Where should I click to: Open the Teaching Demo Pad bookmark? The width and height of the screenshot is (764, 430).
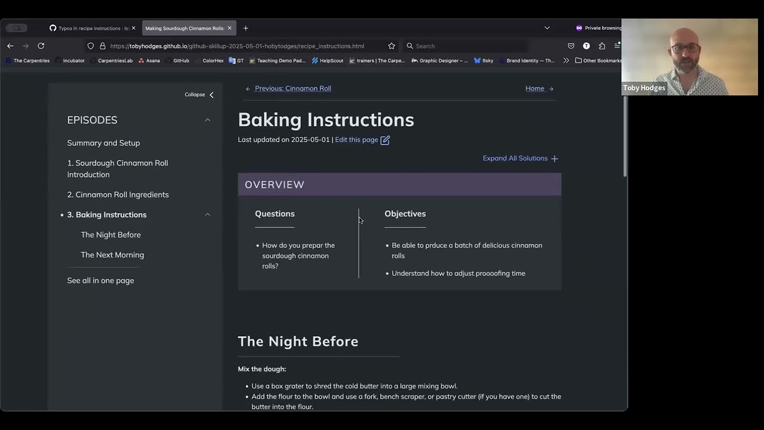point(278,60)
